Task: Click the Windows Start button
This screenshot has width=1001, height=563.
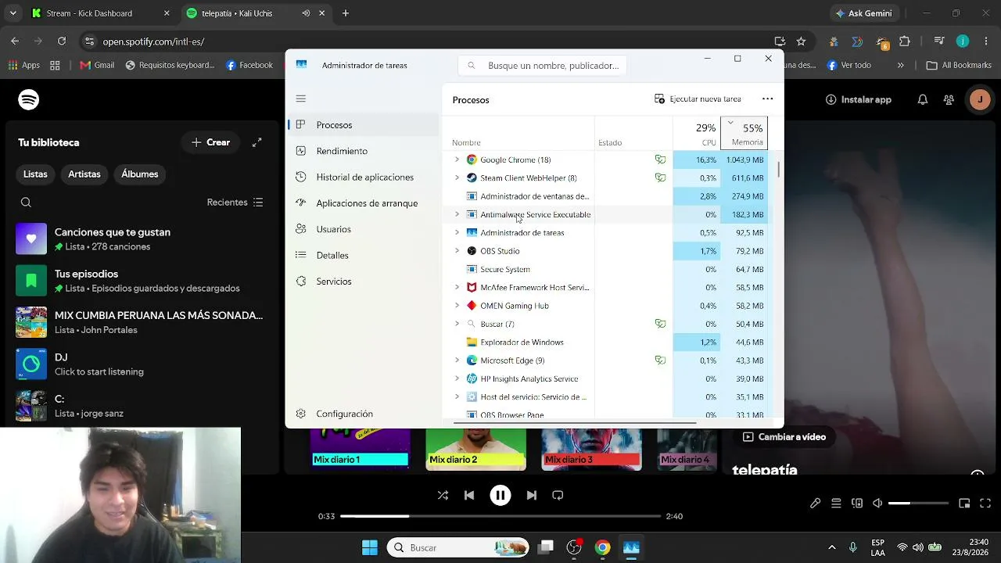Action: [370, 547]
